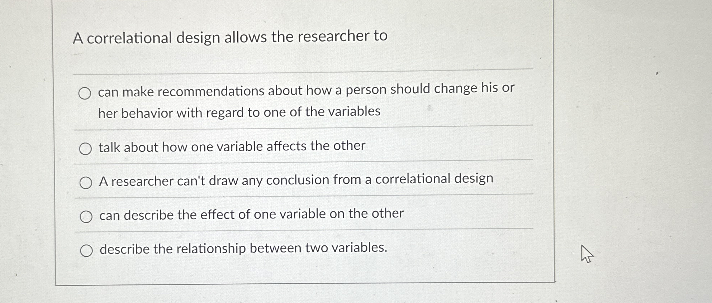Click the radio circle beside the last option
The height and width of the screenshot is (303, 712).
coord(86,250)
